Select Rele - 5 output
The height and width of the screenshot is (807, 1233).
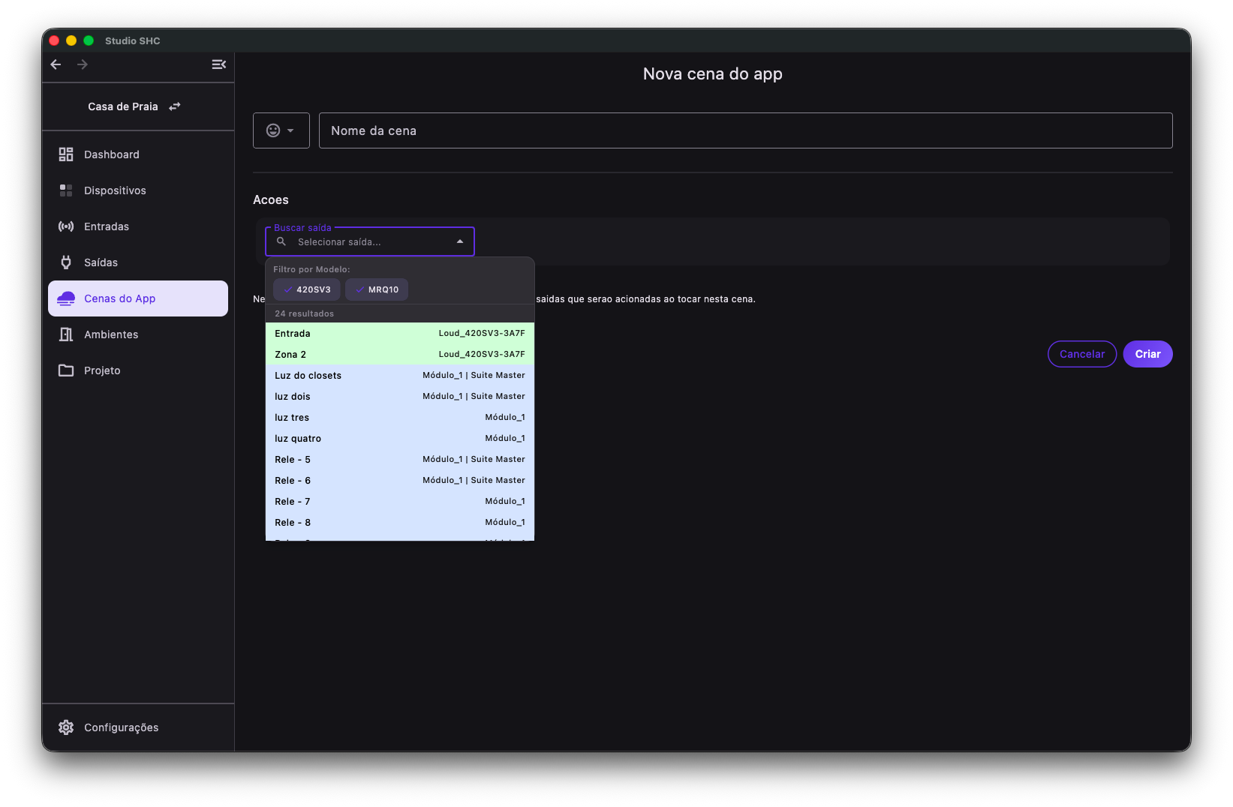point(400,459)
